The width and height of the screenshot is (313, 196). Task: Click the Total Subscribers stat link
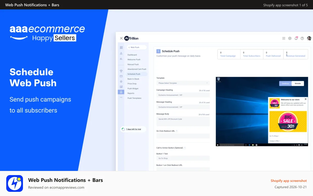[x=252, y=56]
